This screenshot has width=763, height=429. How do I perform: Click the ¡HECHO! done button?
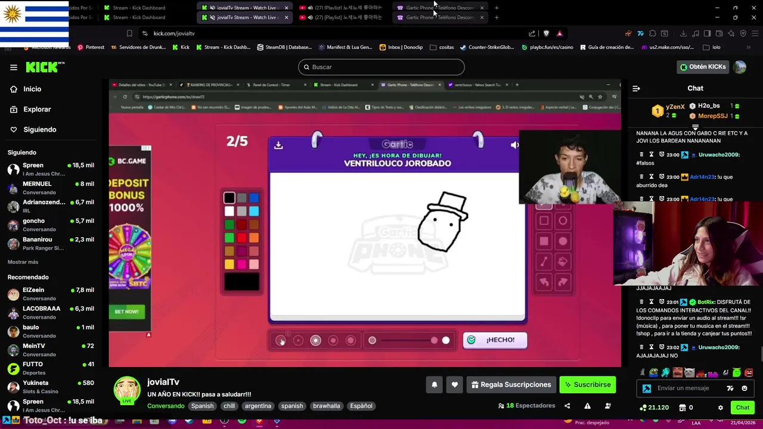[x=495, y=340]
